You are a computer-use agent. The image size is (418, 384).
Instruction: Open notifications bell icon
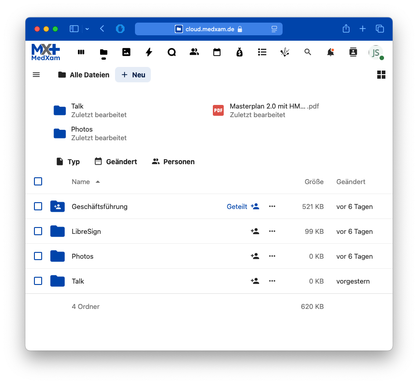tap(331, 52)
